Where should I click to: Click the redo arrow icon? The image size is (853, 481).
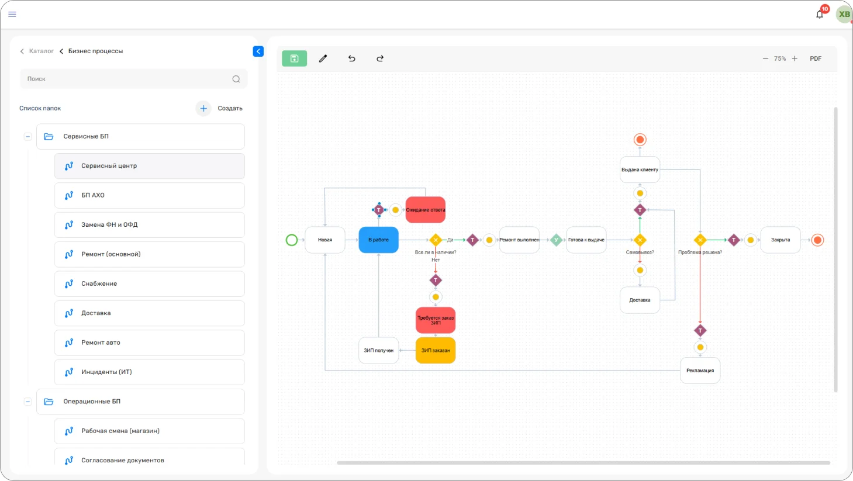[x=380, y=58]
